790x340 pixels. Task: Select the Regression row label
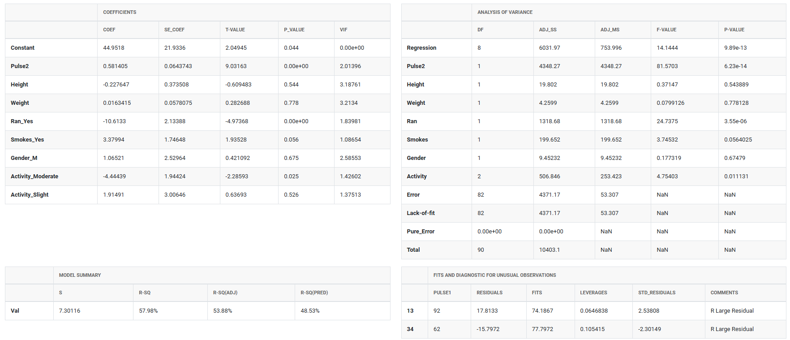click(x=421, y=48)
